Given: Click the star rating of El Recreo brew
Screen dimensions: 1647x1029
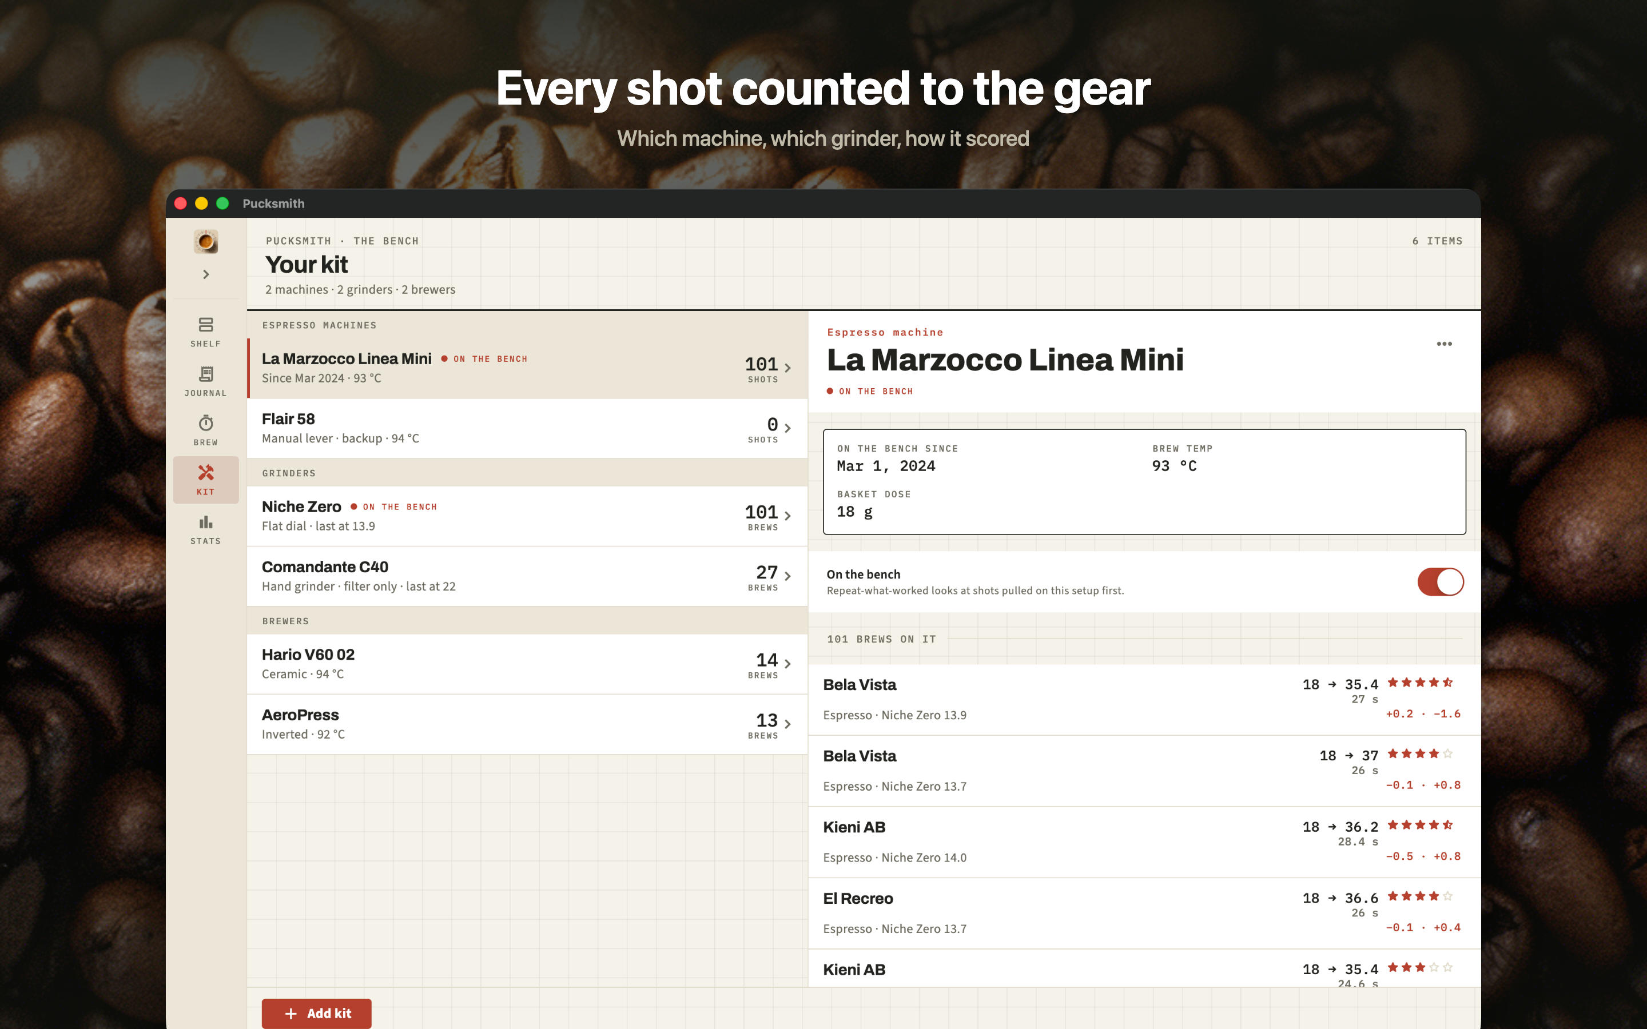Looking at the screenshot, I should (x=1420, y=896).
